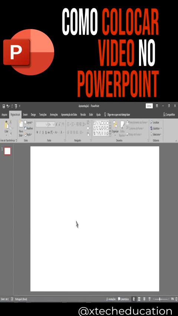Switch to the Revisão tab
This screenshot has width=178, height=316.
[x=83, y=115]
